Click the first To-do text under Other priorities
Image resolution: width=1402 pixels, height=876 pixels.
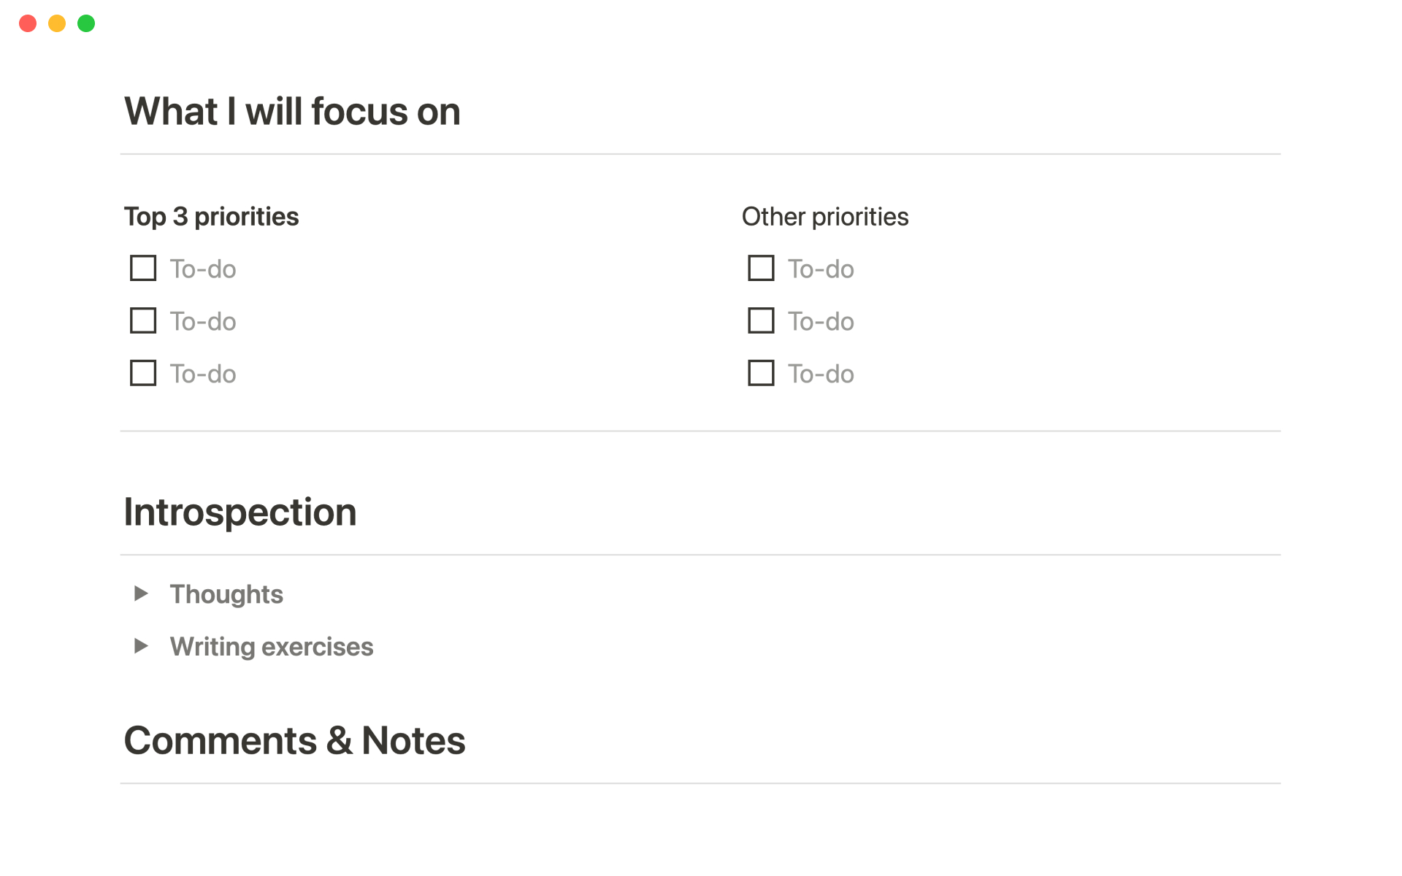pos(821,269)
